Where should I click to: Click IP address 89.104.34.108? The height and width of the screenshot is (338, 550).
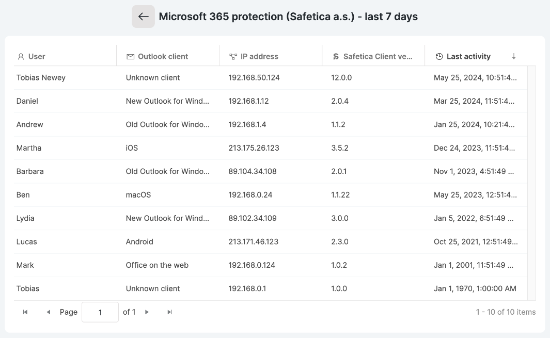[253, 171]
